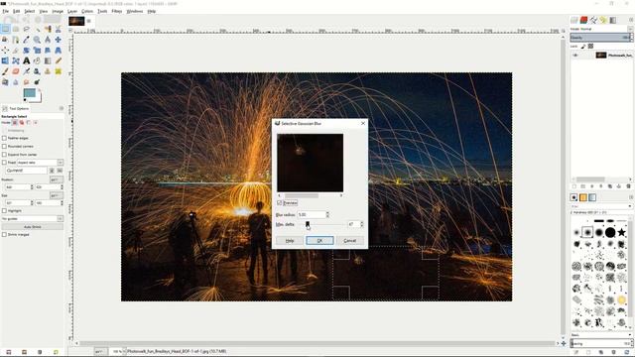Click the Blur radius input field
This screenshot has height=357, width=635.
[x=312, y=214]
